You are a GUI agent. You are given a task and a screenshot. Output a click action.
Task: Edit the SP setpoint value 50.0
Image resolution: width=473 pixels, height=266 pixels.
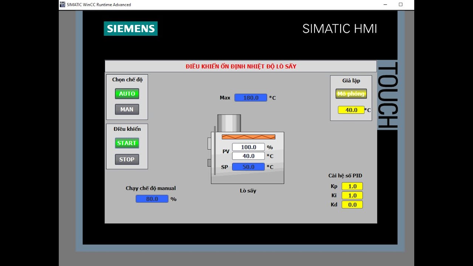point(248,167)
